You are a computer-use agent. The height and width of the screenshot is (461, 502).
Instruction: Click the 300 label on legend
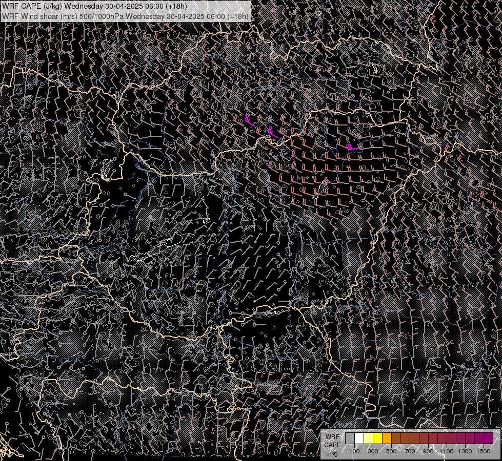pos(373,451)
